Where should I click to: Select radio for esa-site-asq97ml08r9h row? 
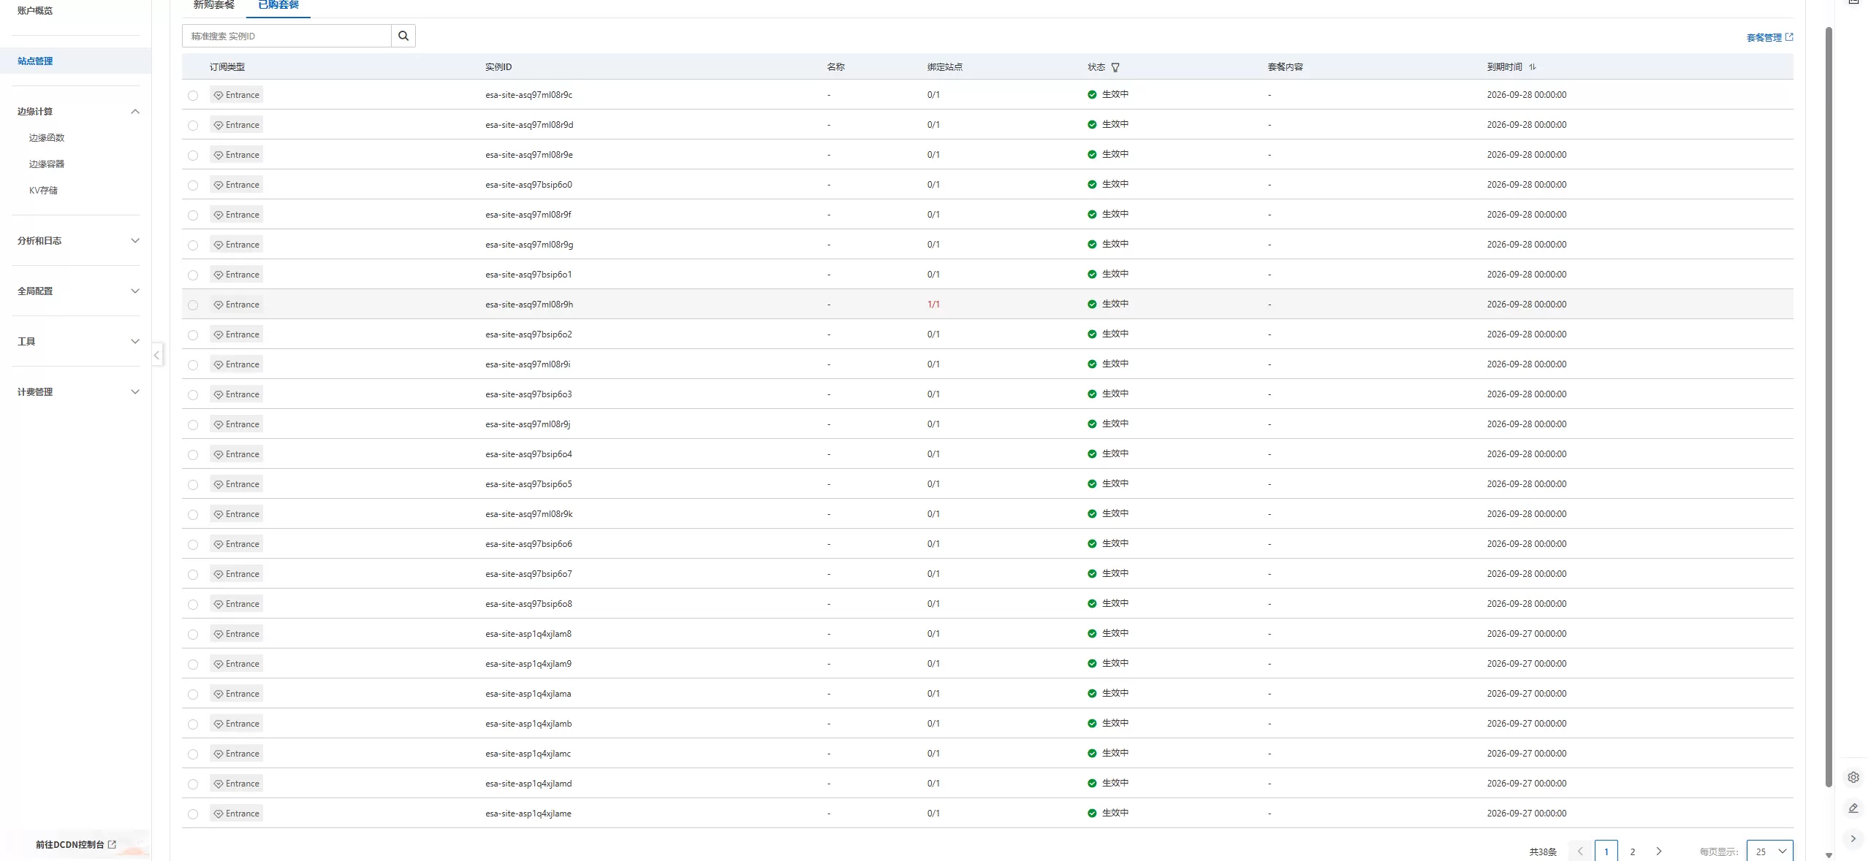[193, 305]
